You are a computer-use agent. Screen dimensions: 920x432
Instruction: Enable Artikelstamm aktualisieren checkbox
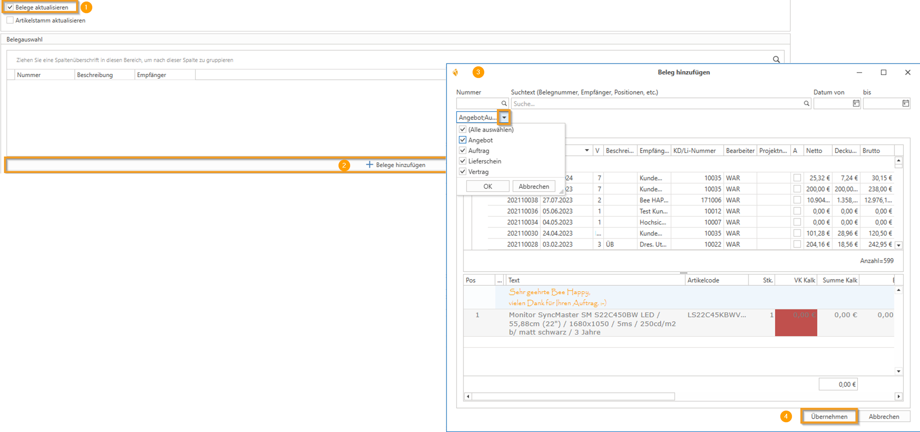pyautogui.click(x=10, y=20)
